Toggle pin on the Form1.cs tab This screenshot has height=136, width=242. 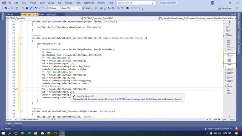33,15
